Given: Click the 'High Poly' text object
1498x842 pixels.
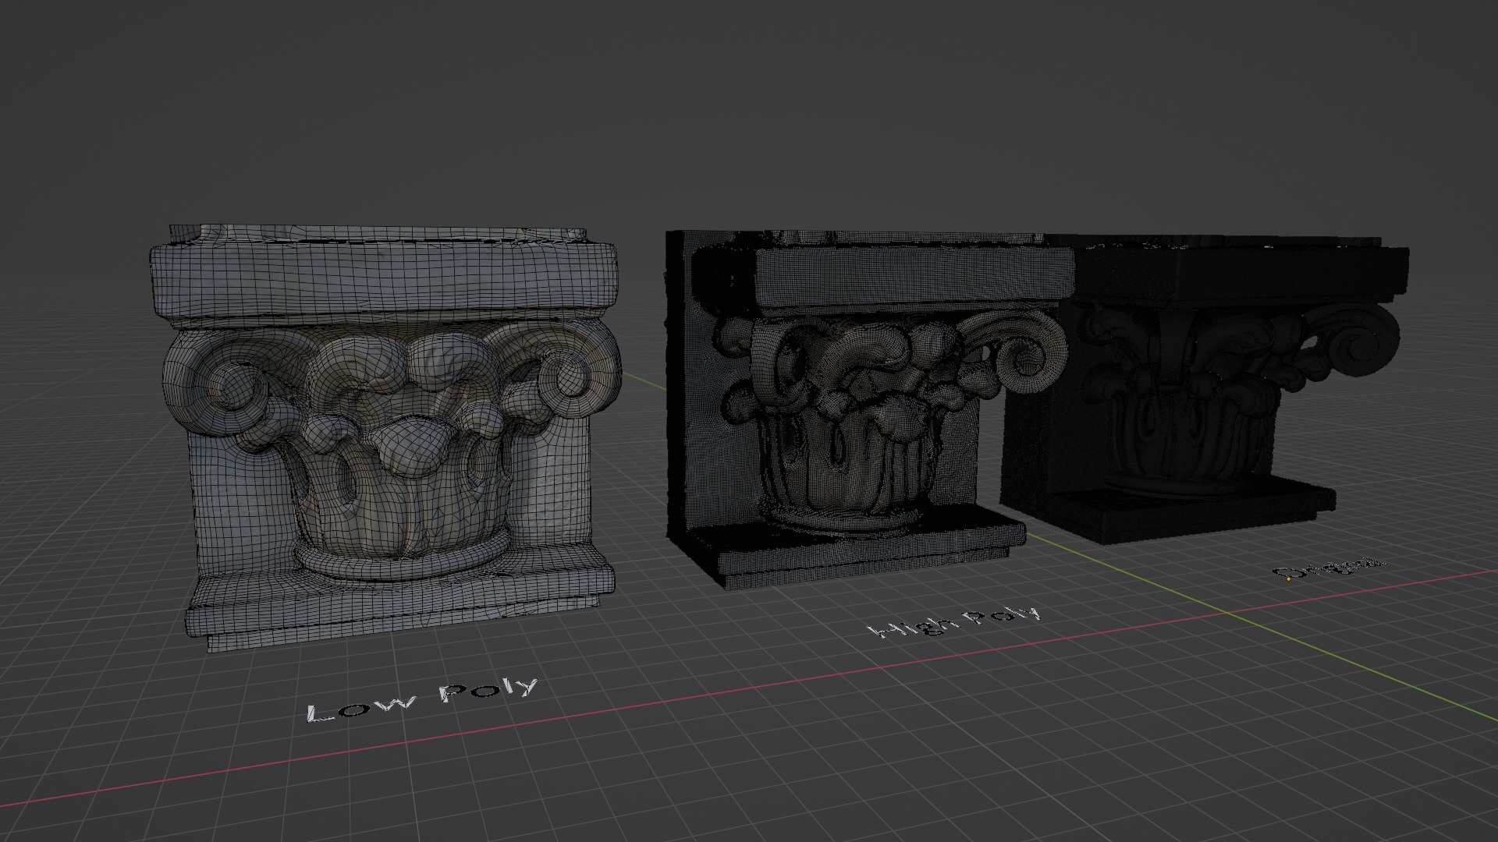Looking at the screenshot, I should click(x=954, y=621).
